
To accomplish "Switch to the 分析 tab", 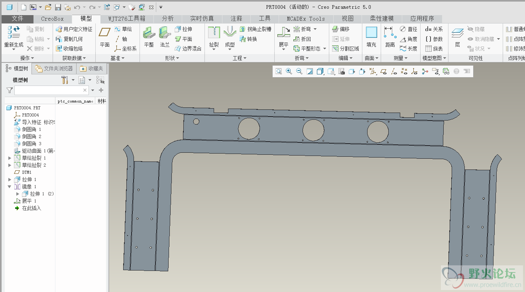I will (168, 19).
